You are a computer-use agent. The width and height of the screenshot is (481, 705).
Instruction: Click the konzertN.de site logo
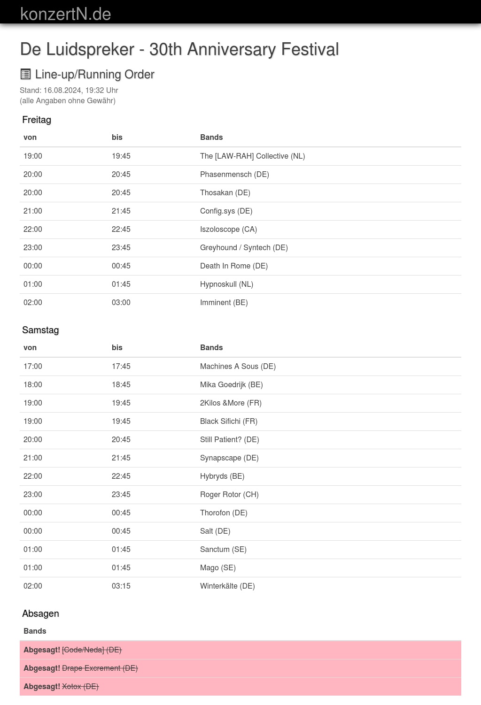66,14
